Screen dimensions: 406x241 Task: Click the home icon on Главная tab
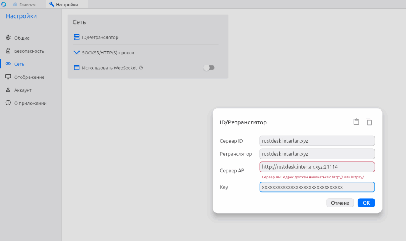coord(15,5)
